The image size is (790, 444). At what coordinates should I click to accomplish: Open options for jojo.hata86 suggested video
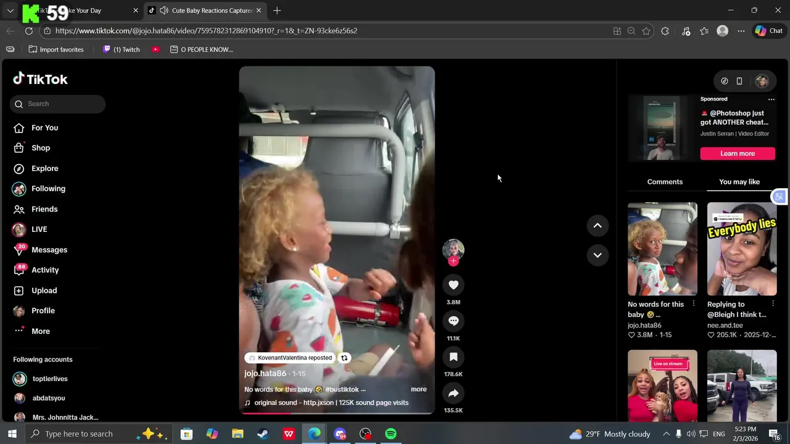coord(694,304)
